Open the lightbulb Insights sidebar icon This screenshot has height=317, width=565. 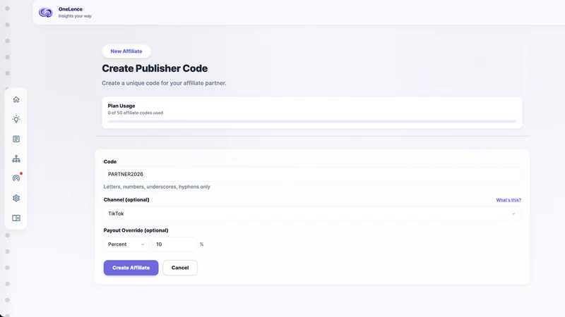pyautogui.click(x=16, y=119)
